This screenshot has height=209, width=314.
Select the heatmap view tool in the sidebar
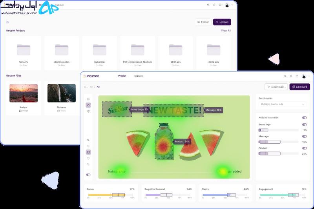[x=88, y=105]
